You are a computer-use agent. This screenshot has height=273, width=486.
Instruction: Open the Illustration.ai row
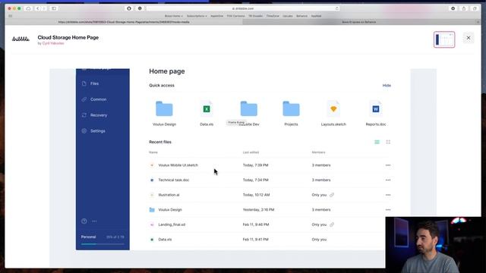click(270, 195)
